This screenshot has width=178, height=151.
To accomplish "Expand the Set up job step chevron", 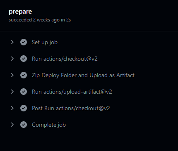I will click(12, 42).
